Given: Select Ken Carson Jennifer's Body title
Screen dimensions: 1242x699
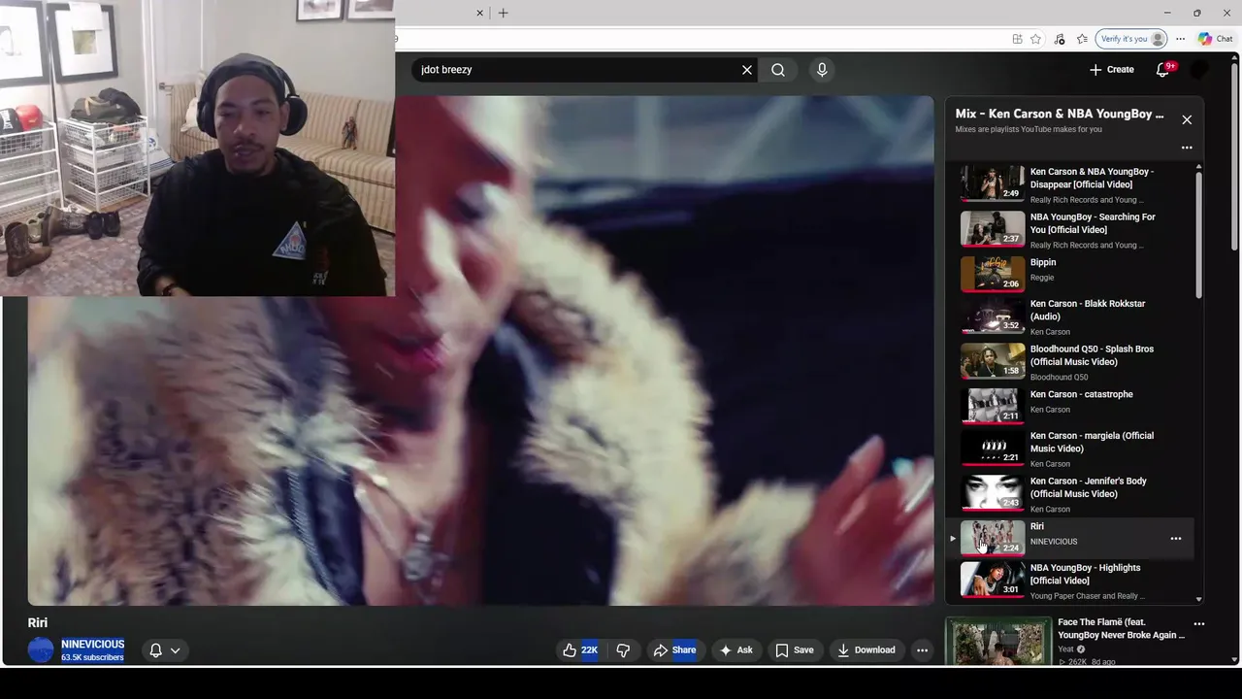Looking at the screenshot, I should coord(1088,487).
